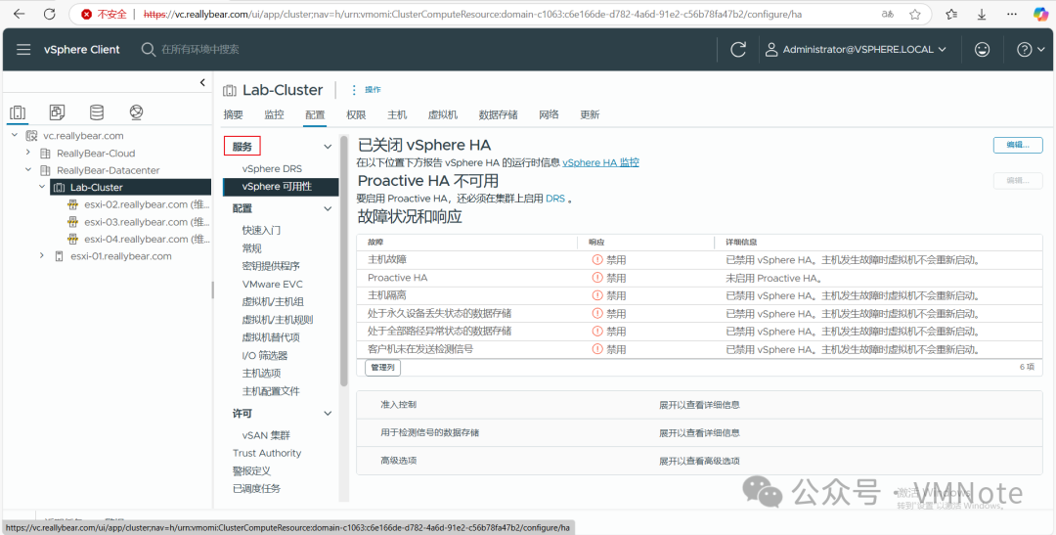The width and height of the screenshot is (1056, 535).
Task: Open the 虚拟机 tab
Action: coord(443,114)
